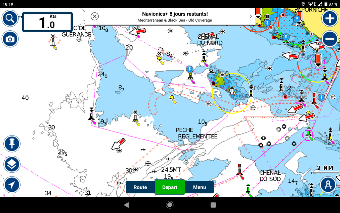Tap the Android home circle button
Viewport: 340px width, 213px height.
pos(170,205)
